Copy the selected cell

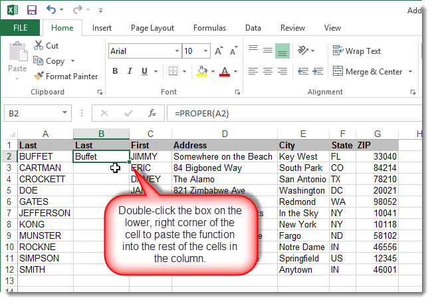coord(49,61)
